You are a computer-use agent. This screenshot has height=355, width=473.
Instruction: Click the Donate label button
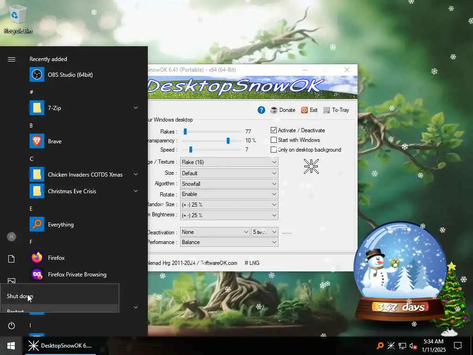(x=287, y=110)
